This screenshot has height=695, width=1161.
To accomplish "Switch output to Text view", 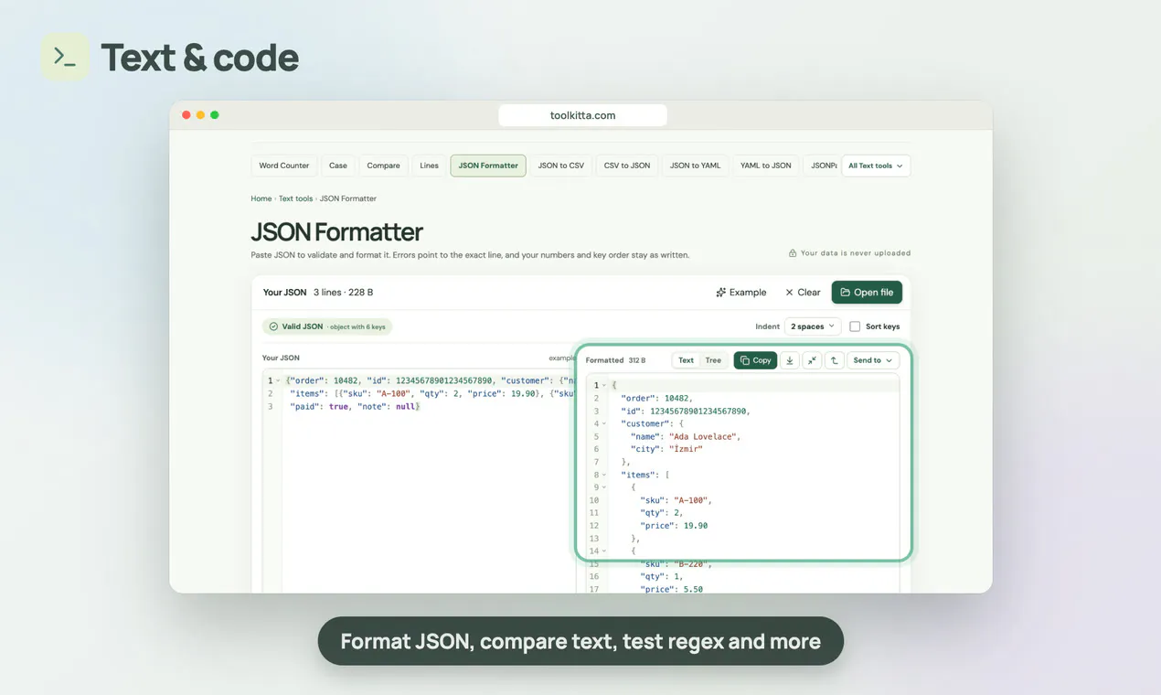I will pos(686,360).
